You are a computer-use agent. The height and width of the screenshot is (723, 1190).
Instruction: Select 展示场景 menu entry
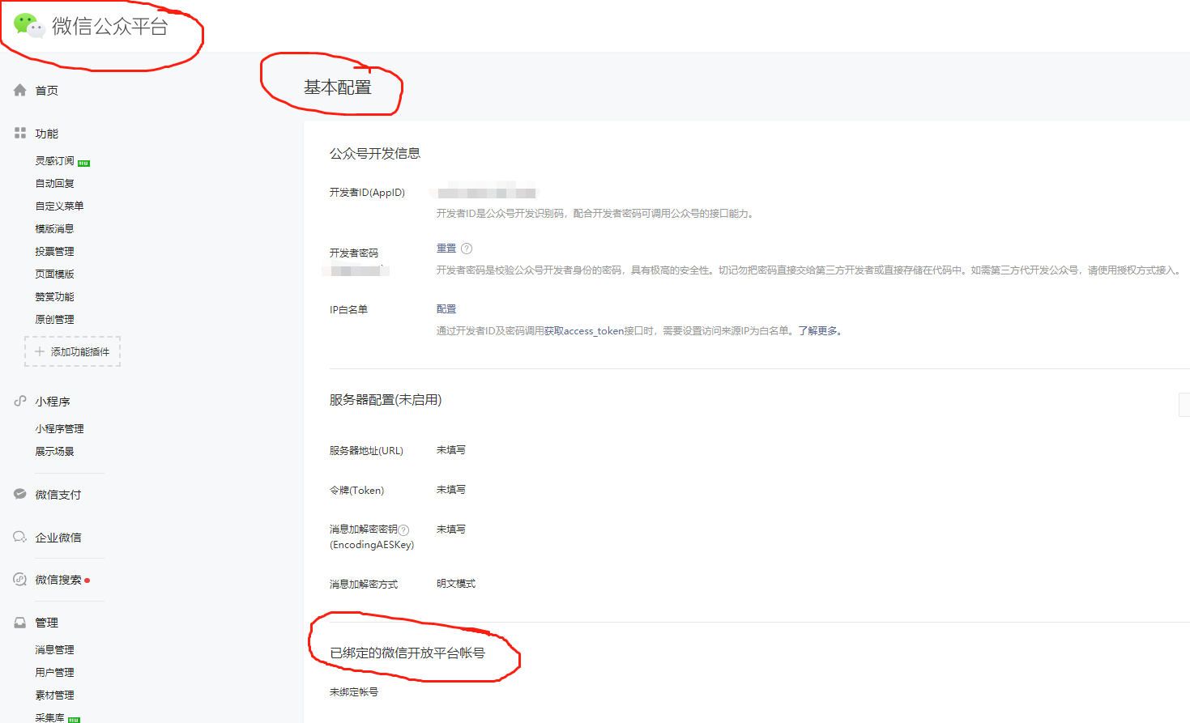pyautogui.click(x=55, y=452)
